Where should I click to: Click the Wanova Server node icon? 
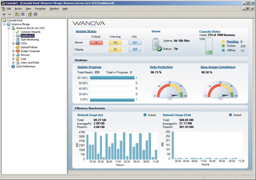pyautogui.click(x=13, y=28)
